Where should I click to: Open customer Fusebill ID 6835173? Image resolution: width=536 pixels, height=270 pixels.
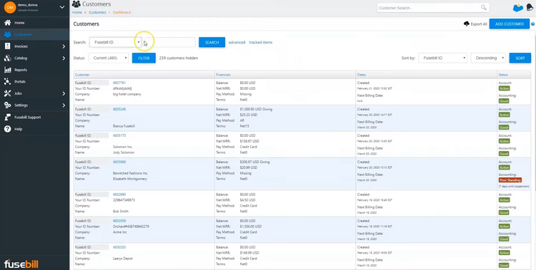coord(119,135)
